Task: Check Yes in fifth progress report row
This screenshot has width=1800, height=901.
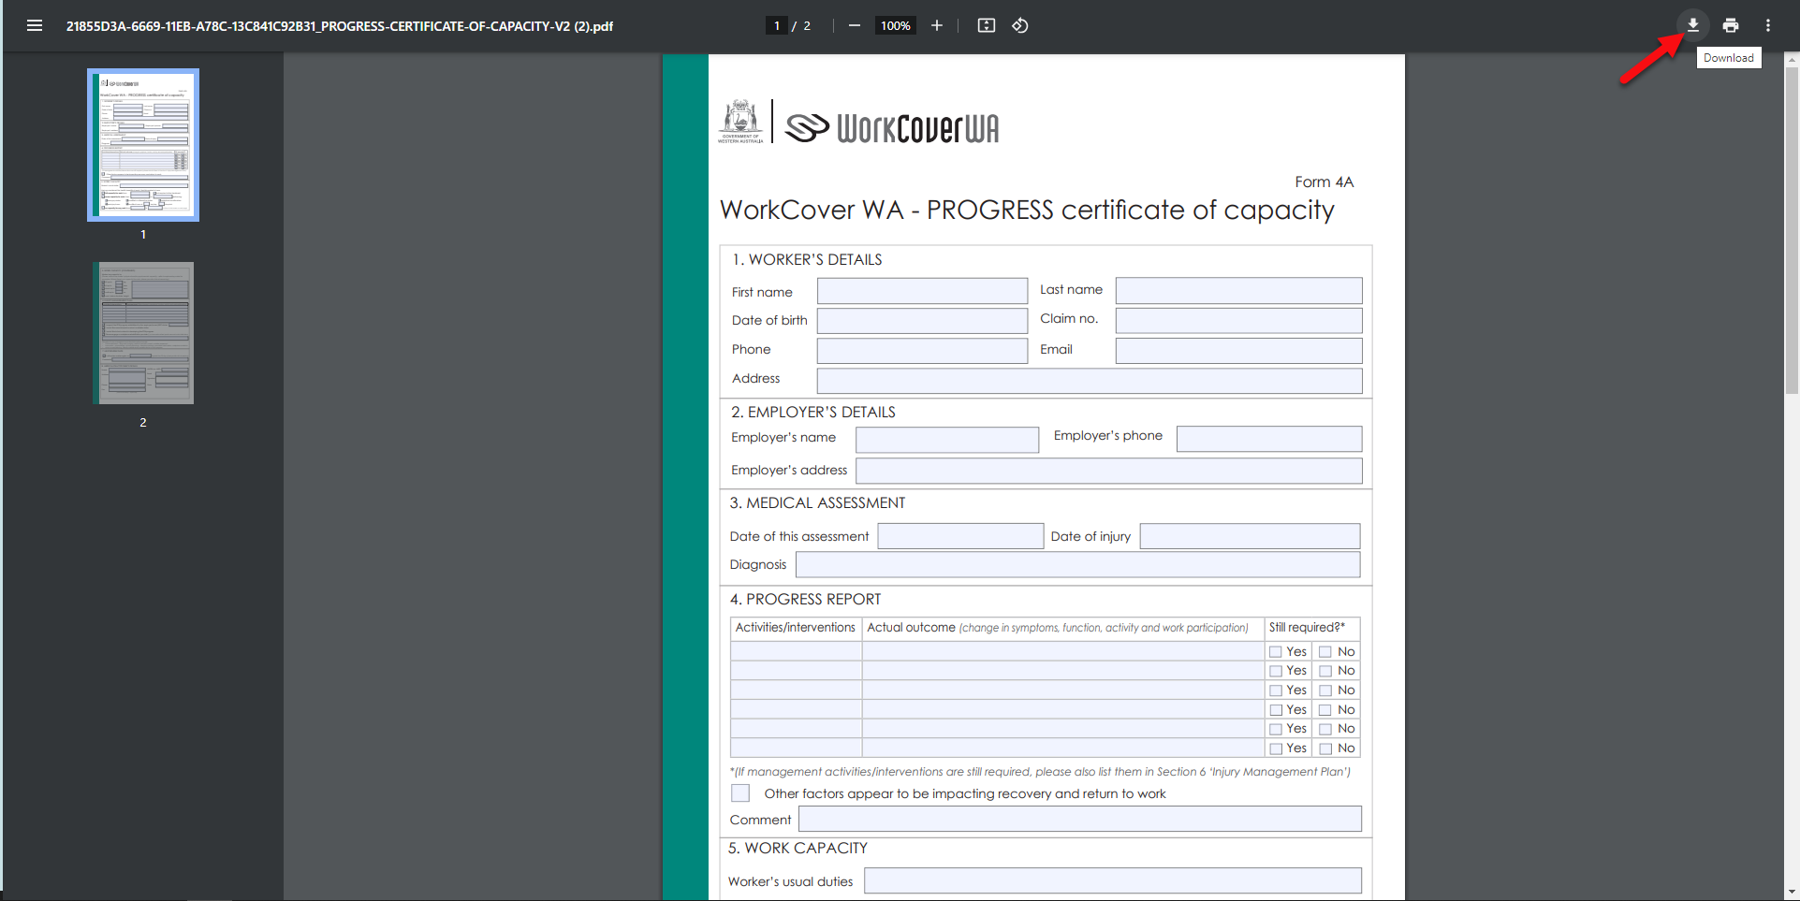Action: 1276,729
